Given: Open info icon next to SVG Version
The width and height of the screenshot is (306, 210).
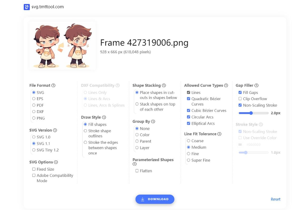Looking at the screenshot, I should click(55, 130).
